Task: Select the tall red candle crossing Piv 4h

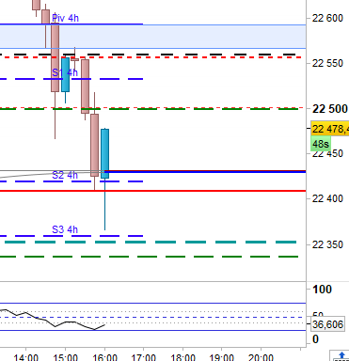Action: click(x=56, y=57)
